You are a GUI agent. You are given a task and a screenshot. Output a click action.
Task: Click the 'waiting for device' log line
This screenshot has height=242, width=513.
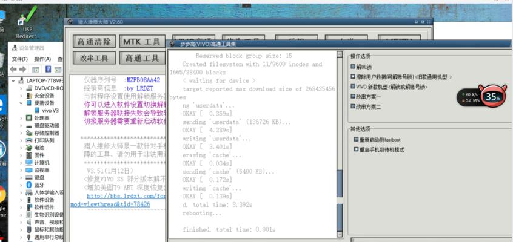click(x=219, y=80)
